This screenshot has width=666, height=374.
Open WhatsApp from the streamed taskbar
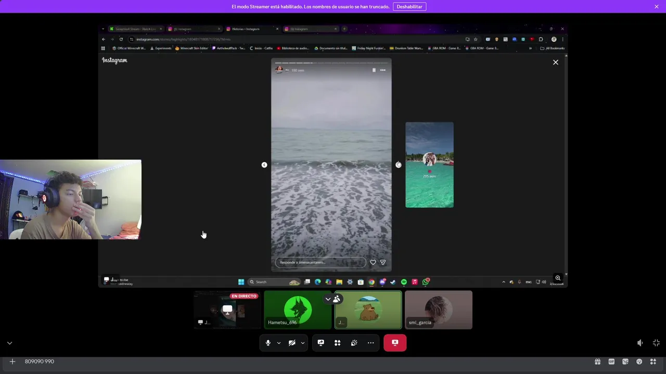426,282
